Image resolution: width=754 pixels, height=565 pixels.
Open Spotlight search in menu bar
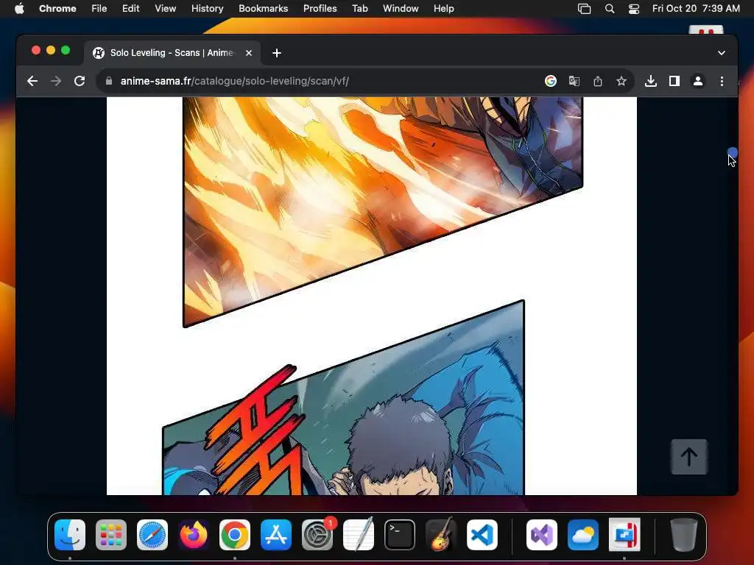coord(609,9)
